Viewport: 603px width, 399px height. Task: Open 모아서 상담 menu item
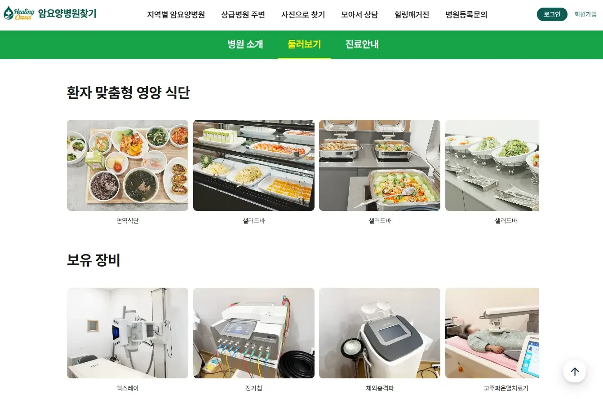point(359,14)
